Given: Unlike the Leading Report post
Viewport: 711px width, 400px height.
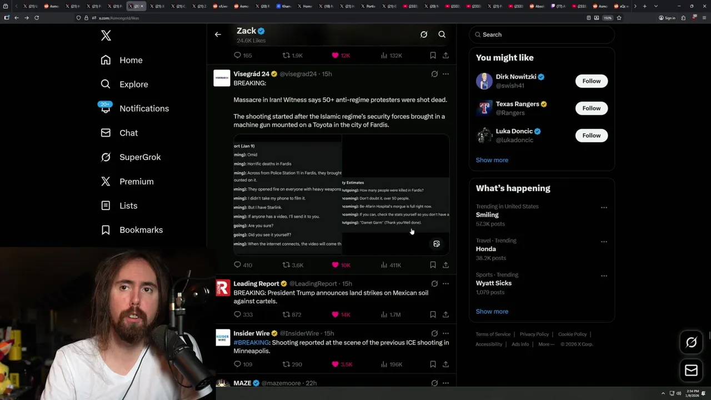Looking at the screenshot, I should [341, 314].
